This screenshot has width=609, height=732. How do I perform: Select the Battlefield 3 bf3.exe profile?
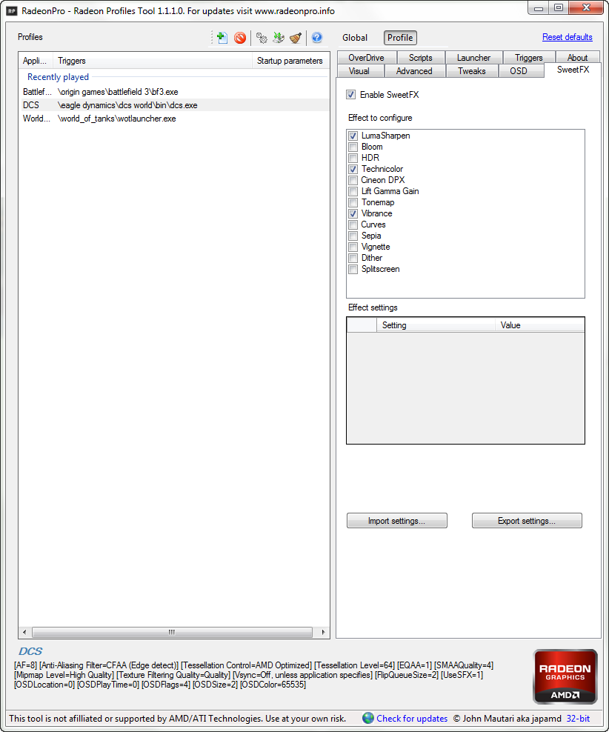pyautogui.click(x=117, y=92)
